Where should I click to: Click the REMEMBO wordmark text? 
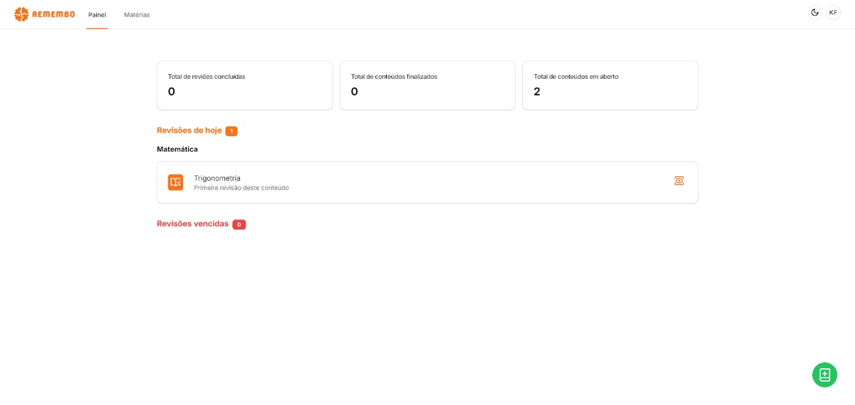coord(53,14)
